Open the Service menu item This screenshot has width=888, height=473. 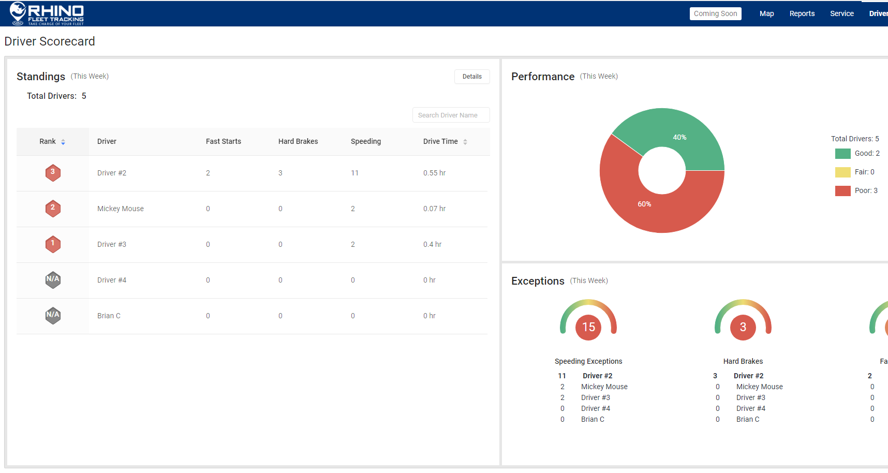pyautogui.click(x=841, y=13)
